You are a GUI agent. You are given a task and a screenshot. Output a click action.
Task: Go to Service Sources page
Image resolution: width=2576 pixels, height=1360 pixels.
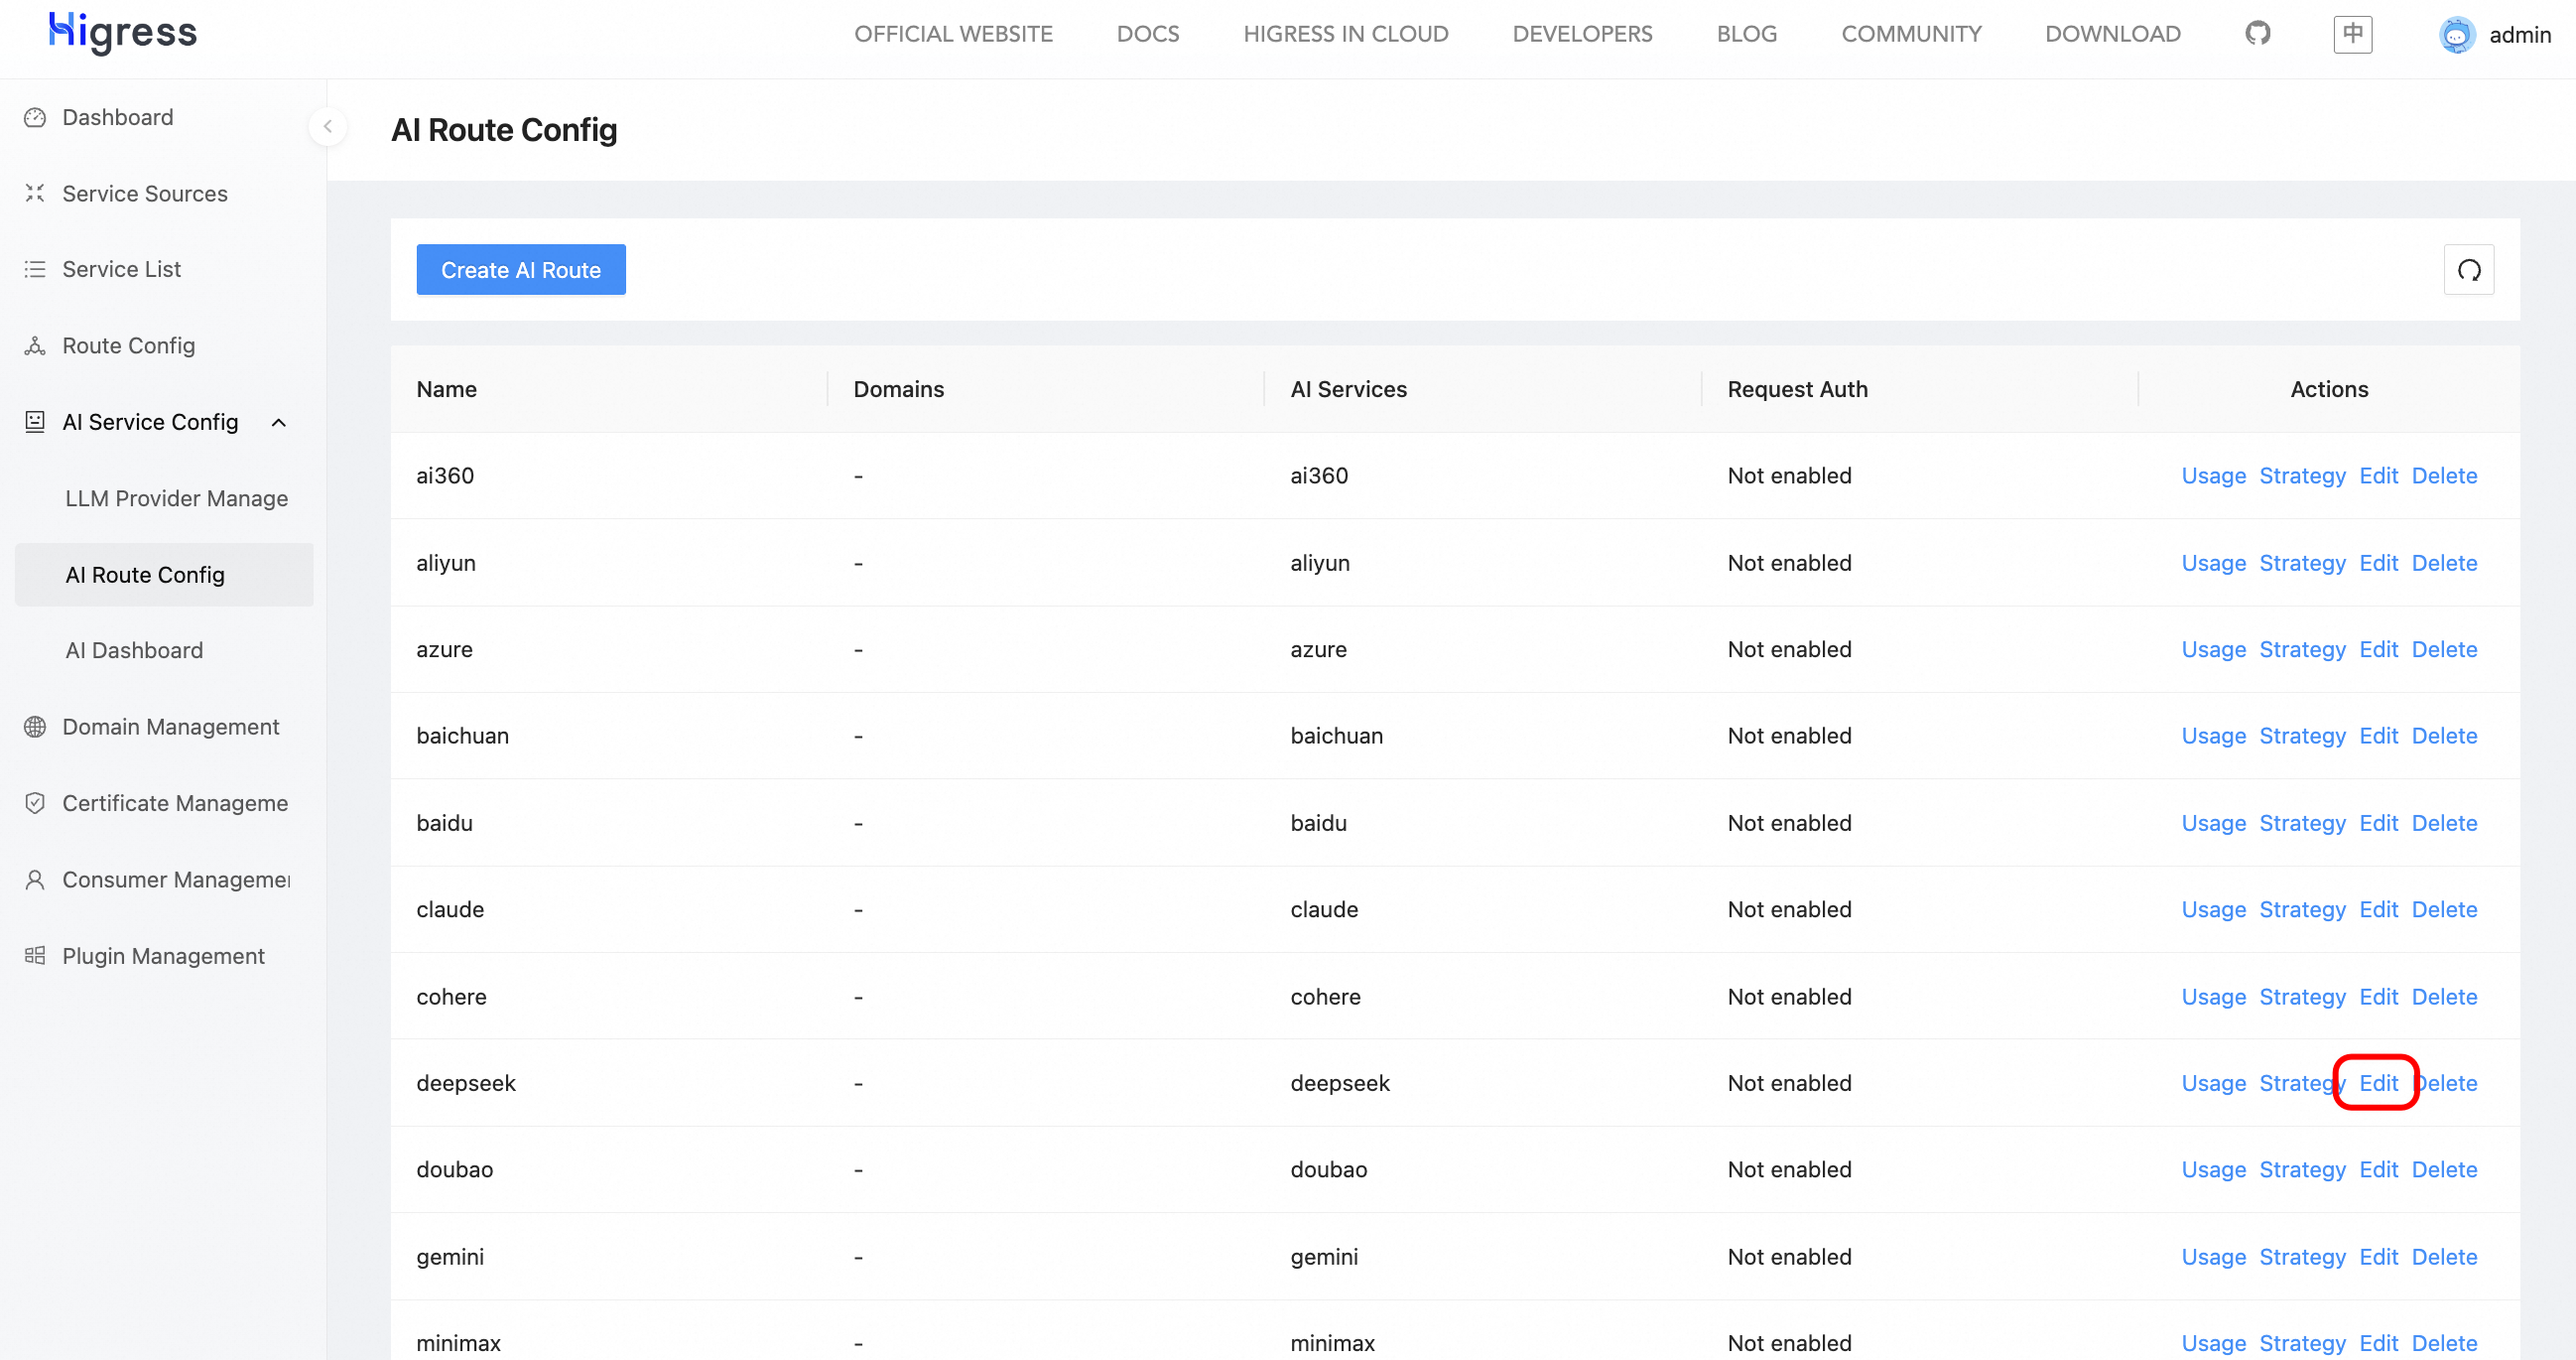click(x=144, y=195)
